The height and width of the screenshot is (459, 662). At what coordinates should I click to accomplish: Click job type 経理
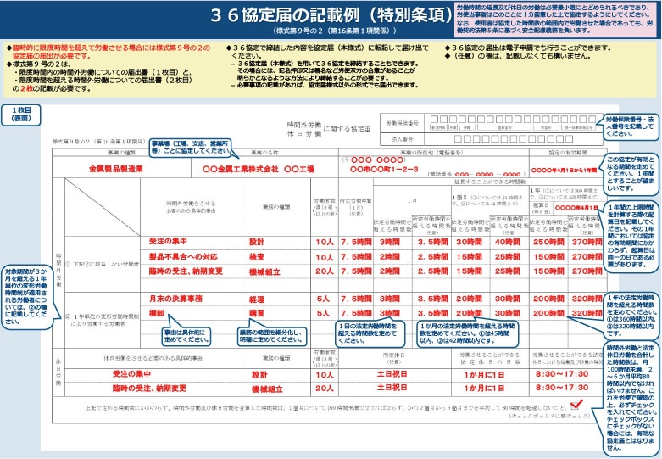coord(256,299)
